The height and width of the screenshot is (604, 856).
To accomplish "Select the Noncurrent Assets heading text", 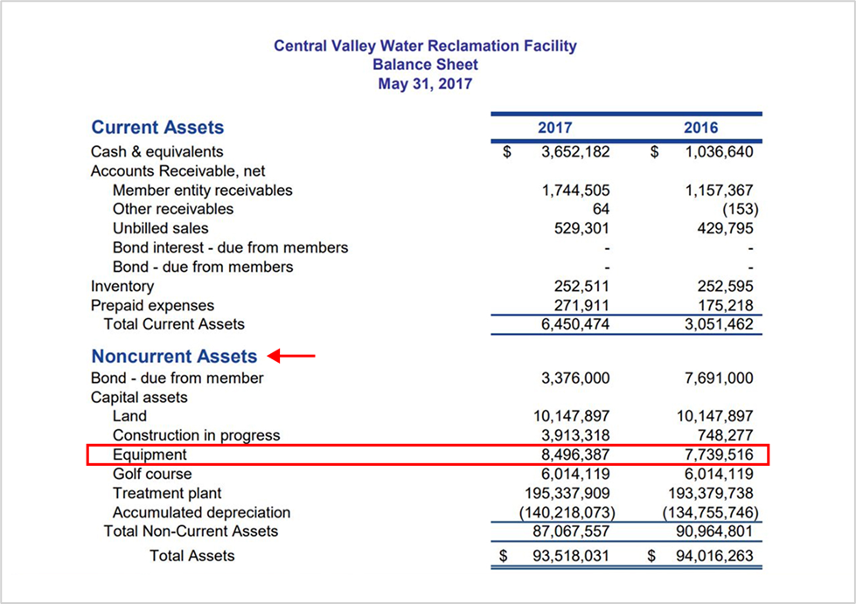I will pos(174,356).
